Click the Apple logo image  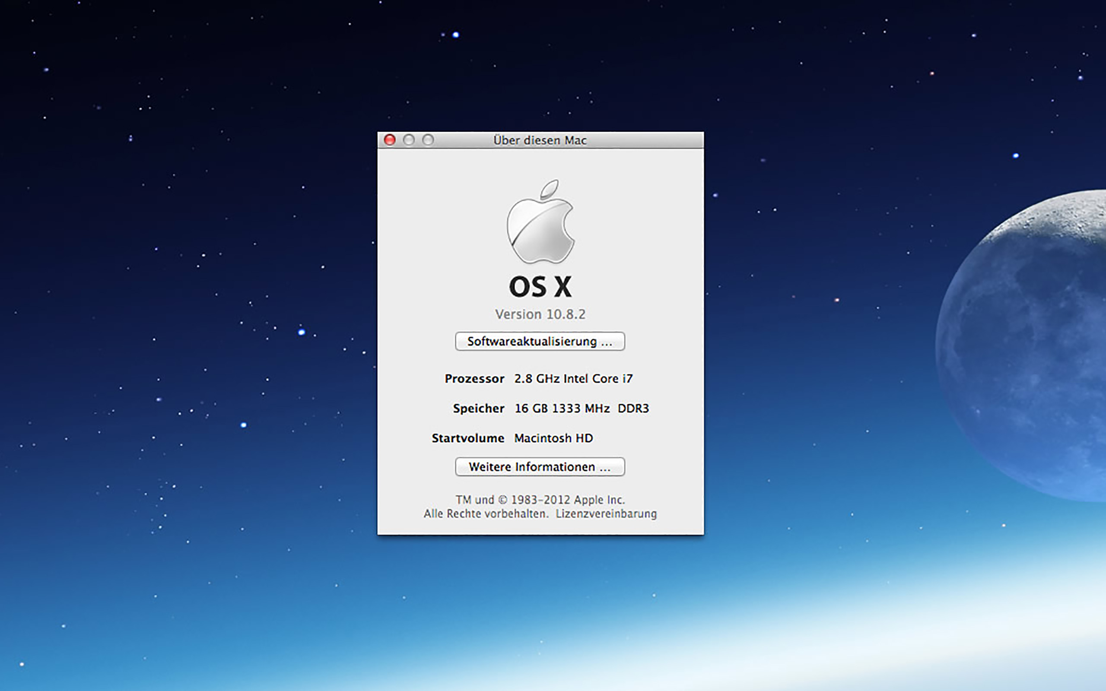[540, 221]
